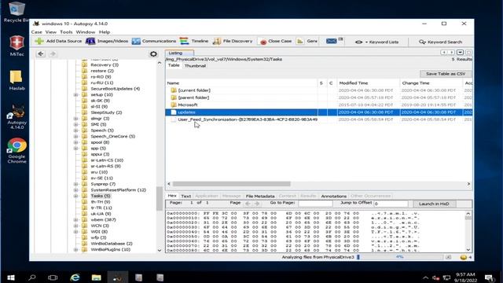Select the [current folder] row
The width and height of the screenshot is (503, 283).
point(318,90)
